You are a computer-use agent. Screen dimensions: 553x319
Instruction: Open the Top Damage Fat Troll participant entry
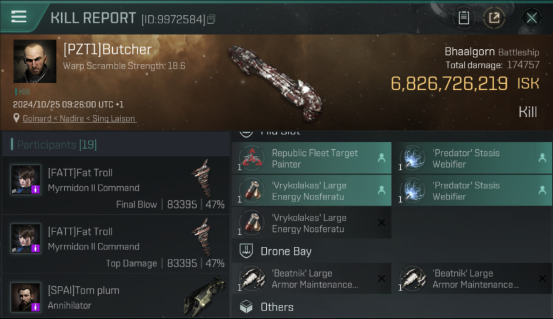pyautogui.click(x=115, y=244)
